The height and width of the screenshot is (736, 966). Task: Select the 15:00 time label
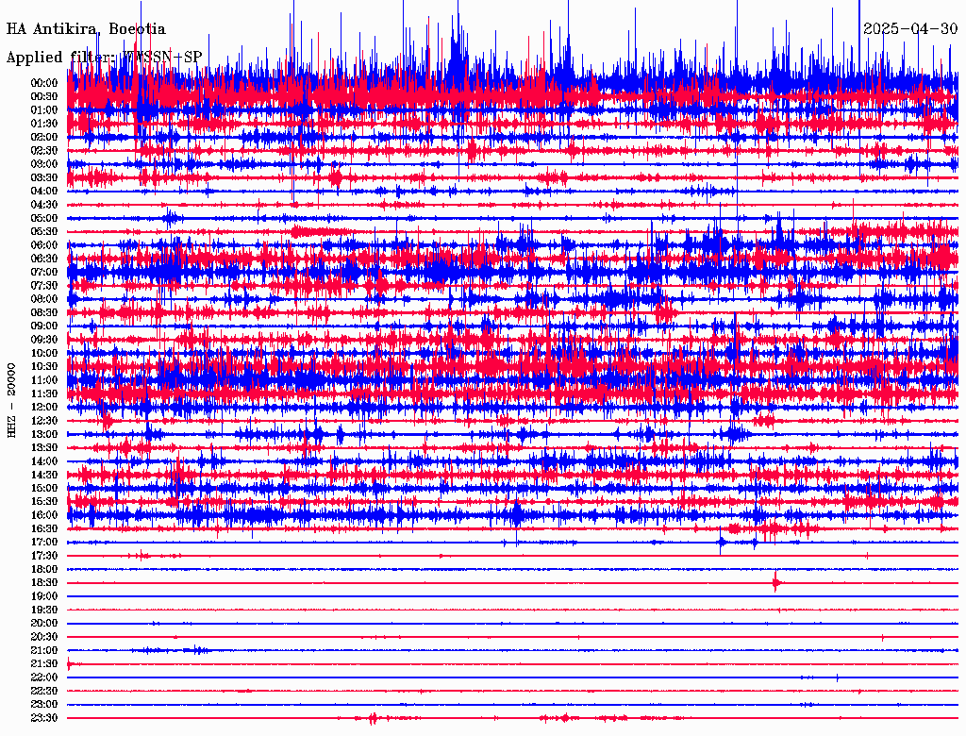click(44, 489)
